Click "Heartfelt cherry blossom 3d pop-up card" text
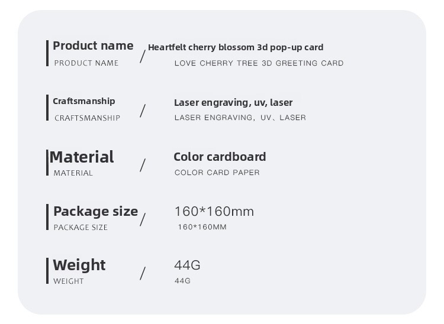The height and width of the screenshot is (324, 444). point(236,47)
